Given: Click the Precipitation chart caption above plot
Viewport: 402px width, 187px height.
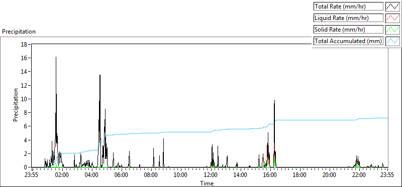Looking at the screenshot, I should click(x=19, y=32).
